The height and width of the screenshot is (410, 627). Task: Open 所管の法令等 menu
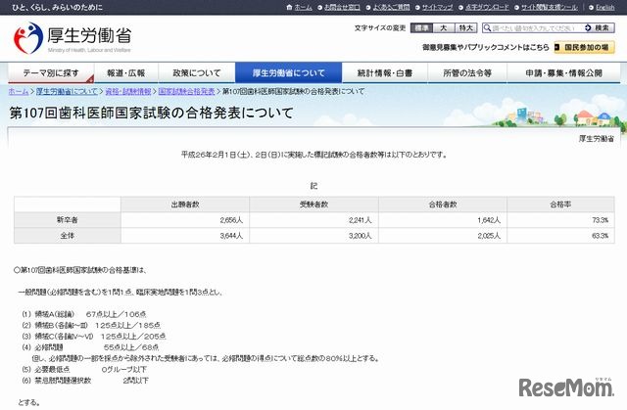coord(467,73)
